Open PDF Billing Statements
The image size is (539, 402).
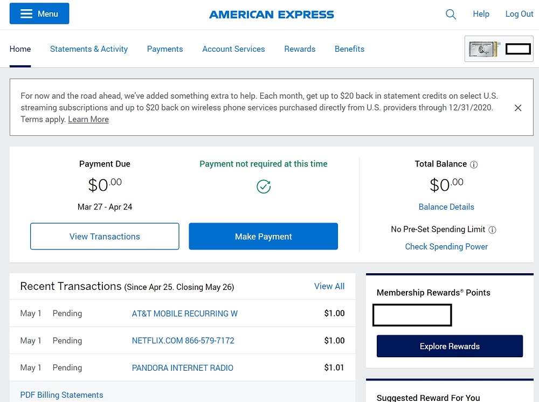point(61,395)
